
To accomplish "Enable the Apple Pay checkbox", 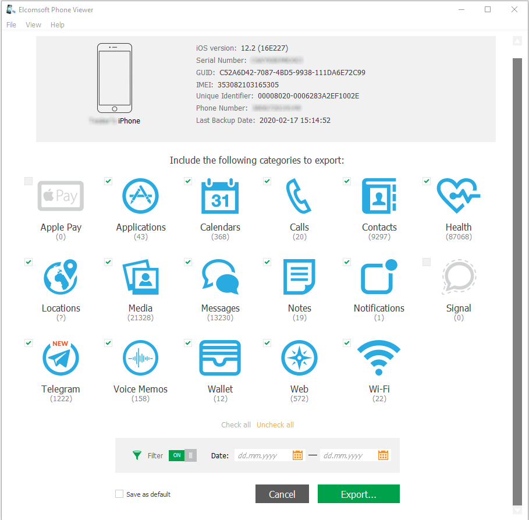I will pyautogui.click(x=29, y=181).
